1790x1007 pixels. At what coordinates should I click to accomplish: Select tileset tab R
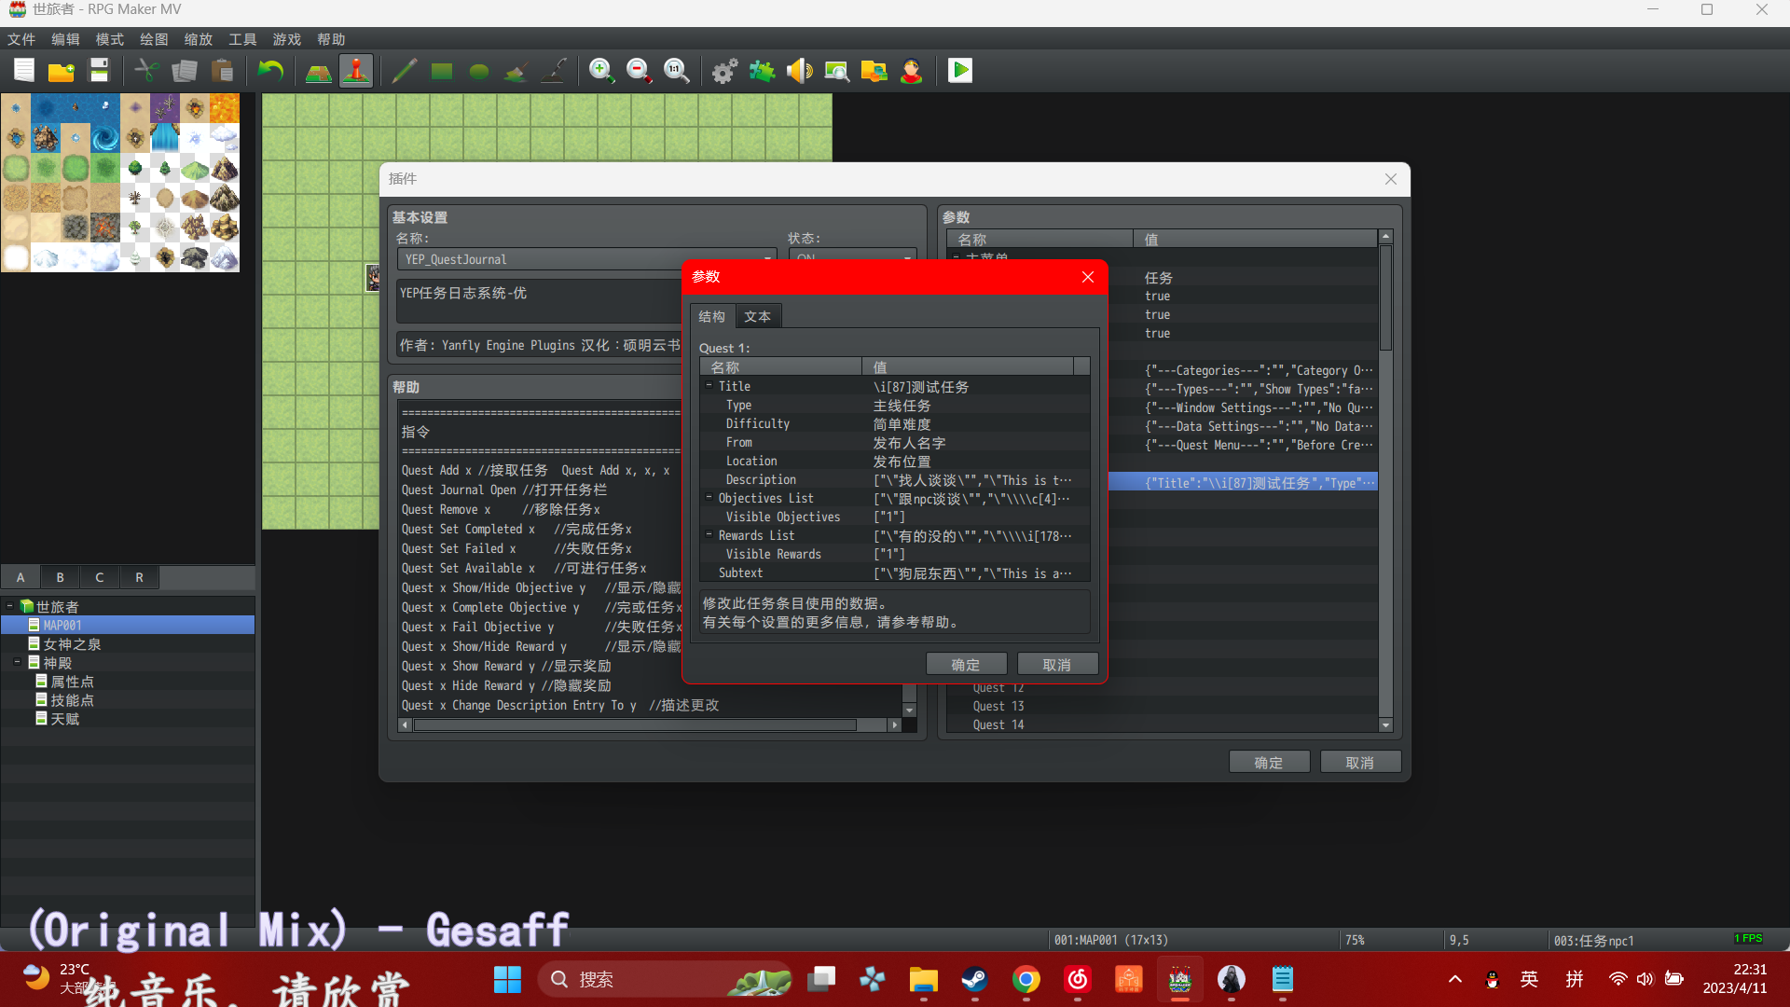tap(139, 577)
